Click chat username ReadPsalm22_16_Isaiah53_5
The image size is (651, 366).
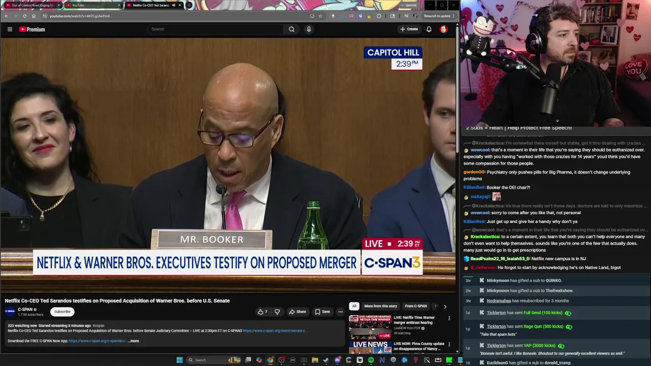(500, 259)
